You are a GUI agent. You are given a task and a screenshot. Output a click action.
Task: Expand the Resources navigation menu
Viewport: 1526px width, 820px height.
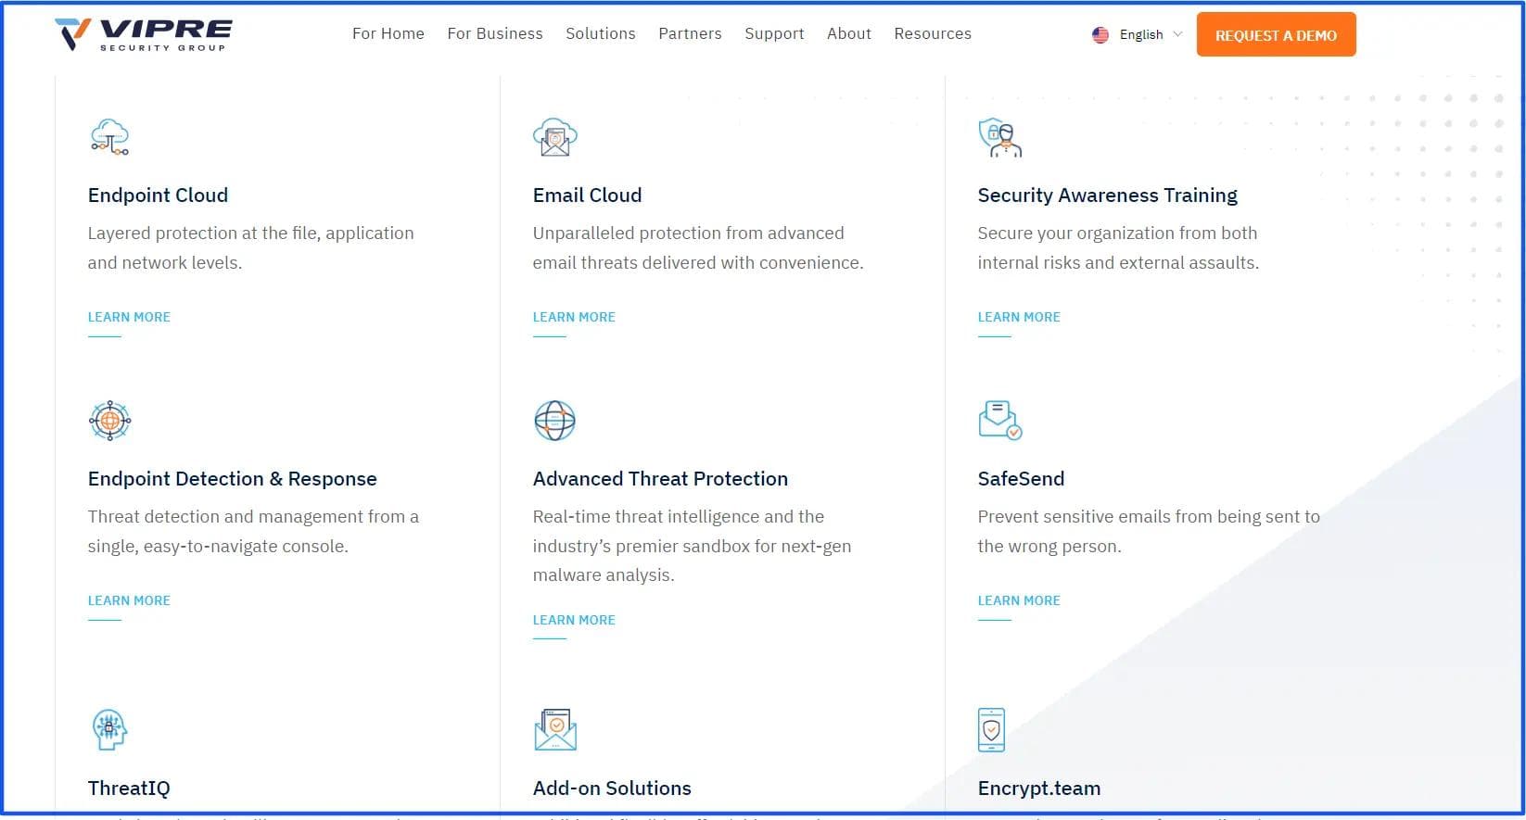coord(933,33)
